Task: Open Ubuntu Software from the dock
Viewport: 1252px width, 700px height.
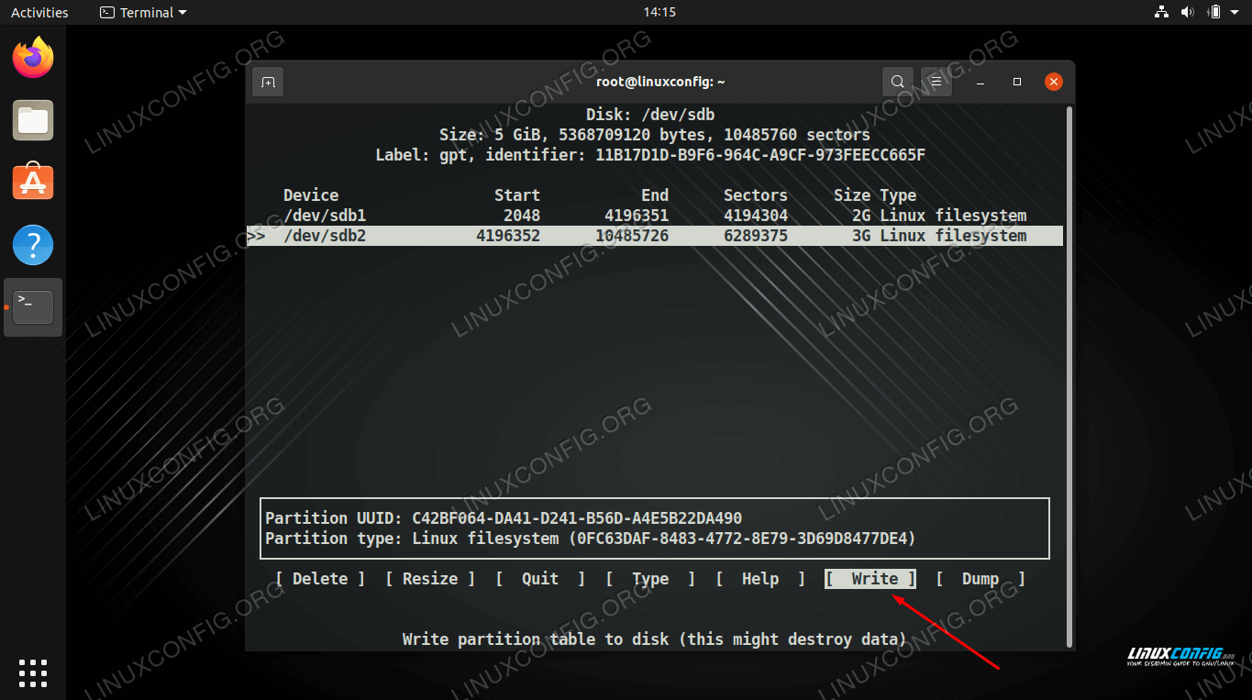Action: [33, 183]
